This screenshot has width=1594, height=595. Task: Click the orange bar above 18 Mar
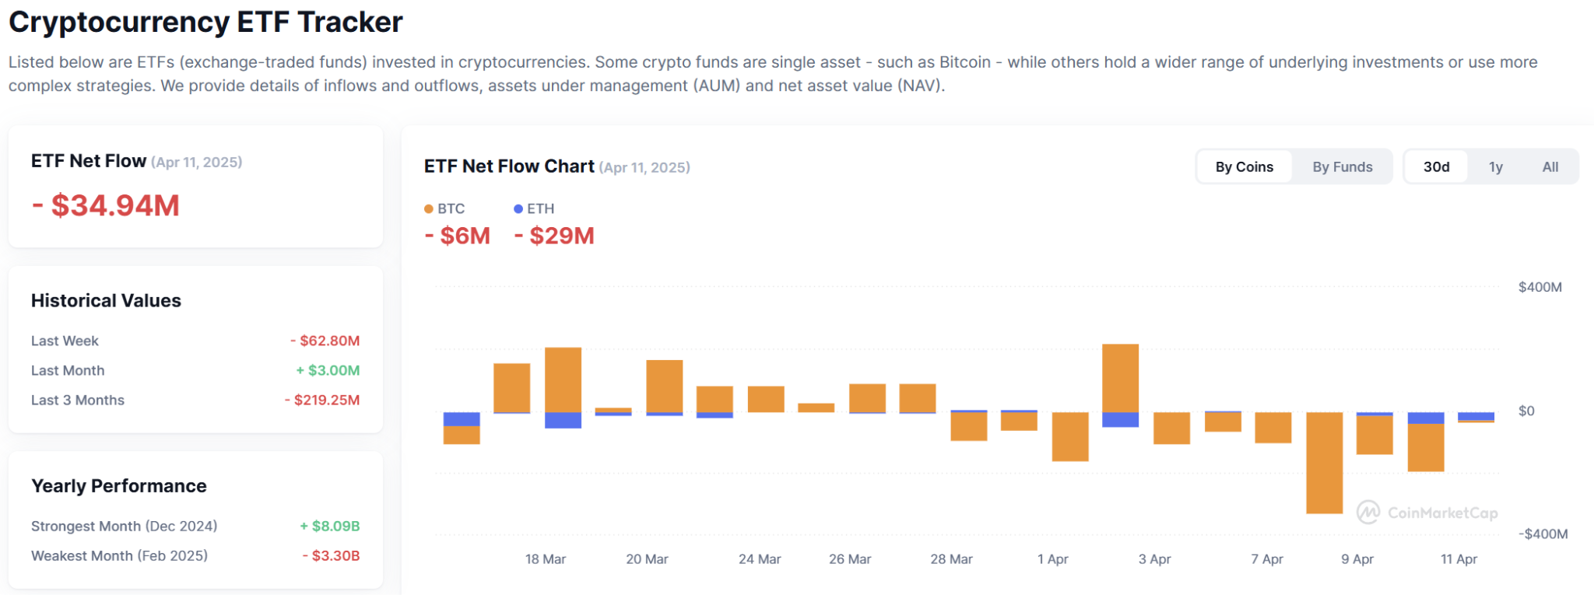(563, 380)
